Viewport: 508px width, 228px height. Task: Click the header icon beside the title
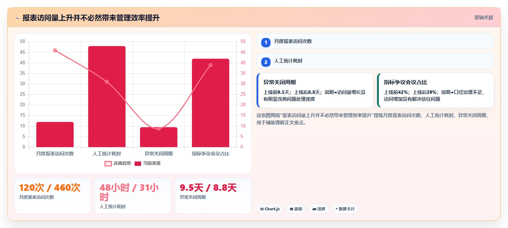coord(17,18)
